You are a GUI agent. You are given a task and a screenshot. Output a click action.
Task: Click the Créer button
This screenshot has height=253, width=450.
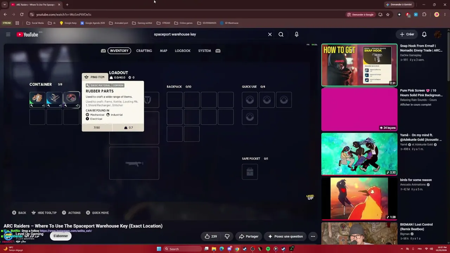pyautogui.click(x=407, y=34)
